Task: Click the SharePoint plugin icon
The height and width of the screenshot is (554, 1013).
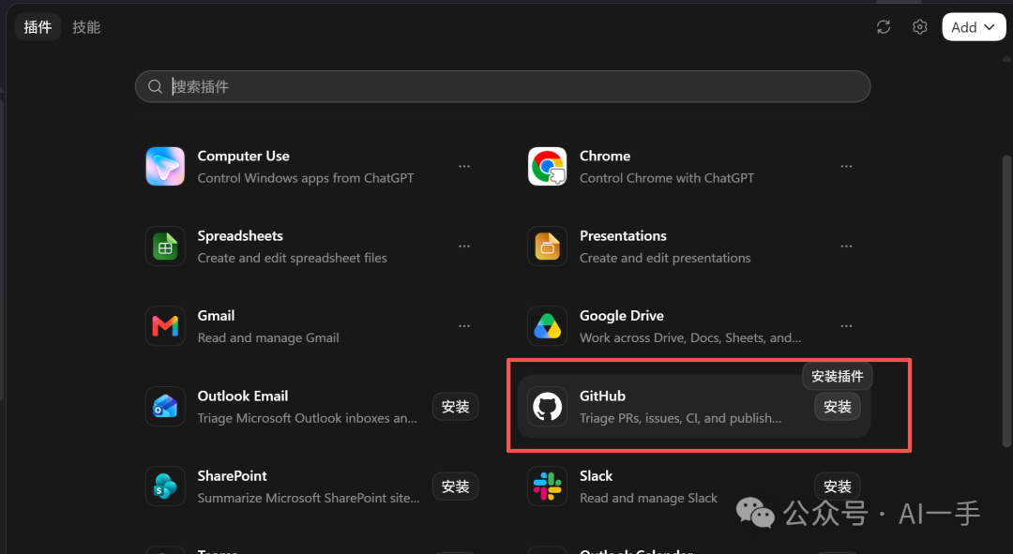Action: (x=165, y=487)
